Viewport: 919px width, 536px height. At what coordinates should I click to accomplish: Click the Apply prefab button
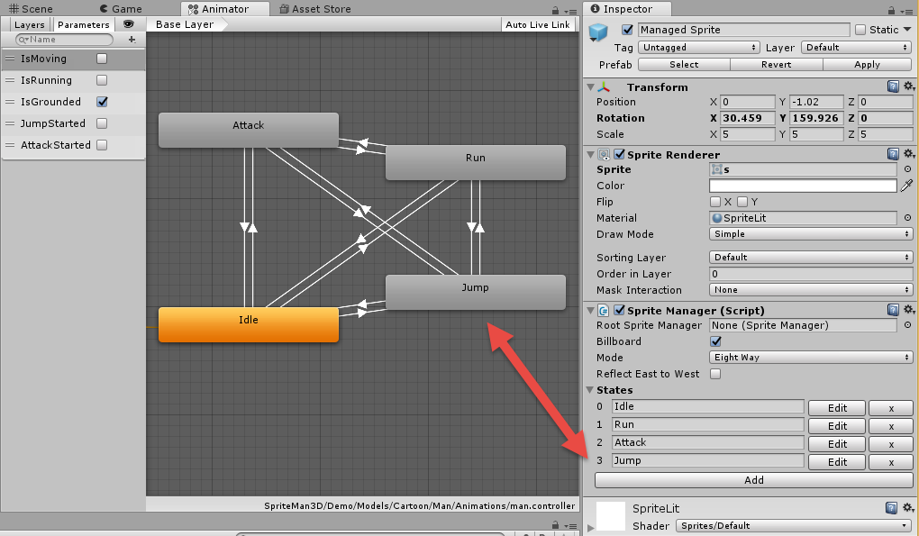coord(867,64)
